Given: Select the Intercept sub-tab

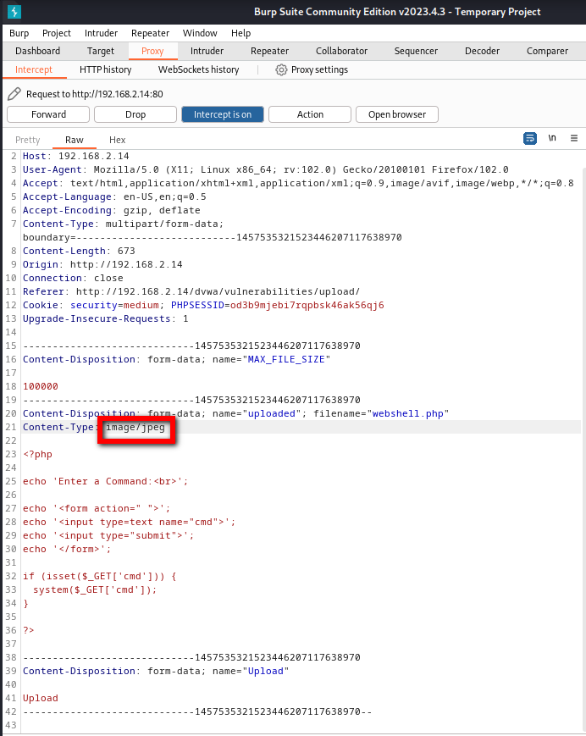Looking at the screenshot, I should click(x=34, y=70).
